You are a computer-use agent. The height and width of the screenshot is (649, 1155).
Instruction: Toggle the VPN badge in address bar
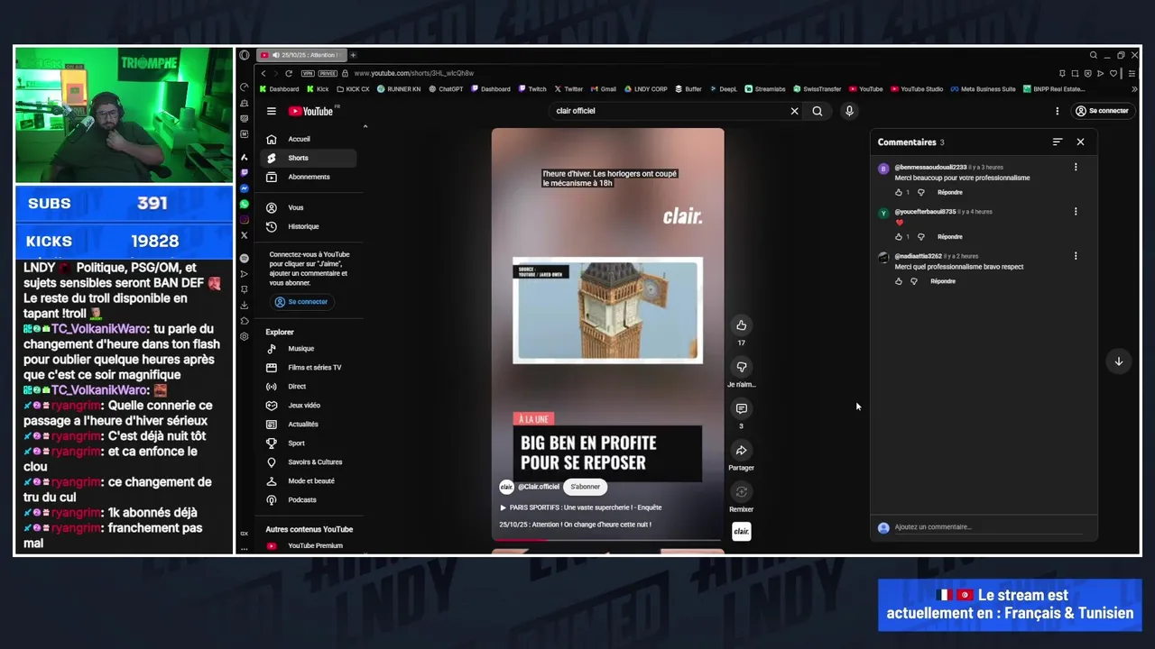308,73
